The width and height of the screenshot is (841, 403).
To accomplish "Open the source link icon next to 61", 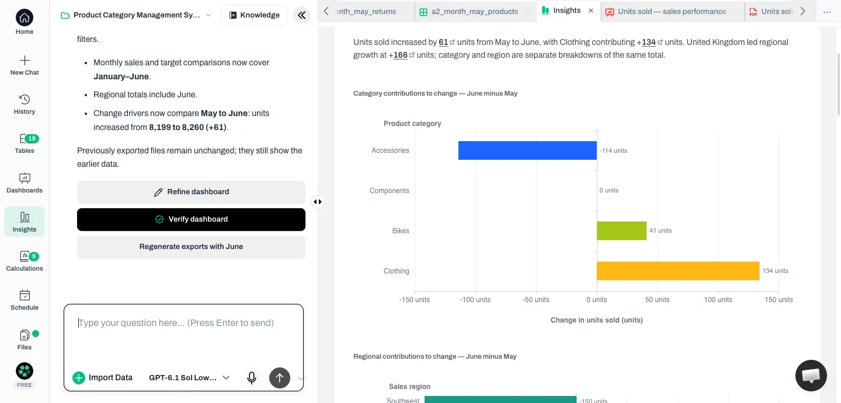I will (x=453, y=42).
